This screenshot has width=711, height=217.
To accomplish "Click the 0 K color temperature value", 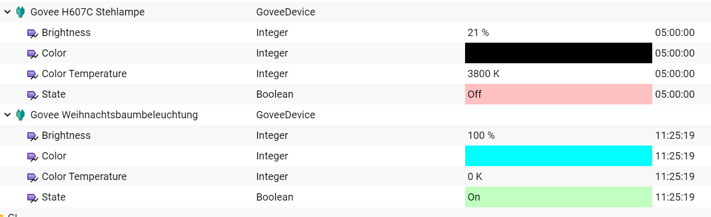I will (x=475, y=176).
